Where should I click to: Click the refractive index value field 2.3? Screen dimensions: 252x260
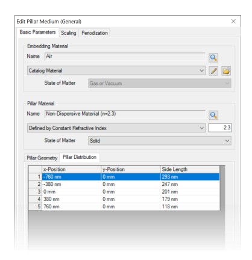(x=220, y=128)
